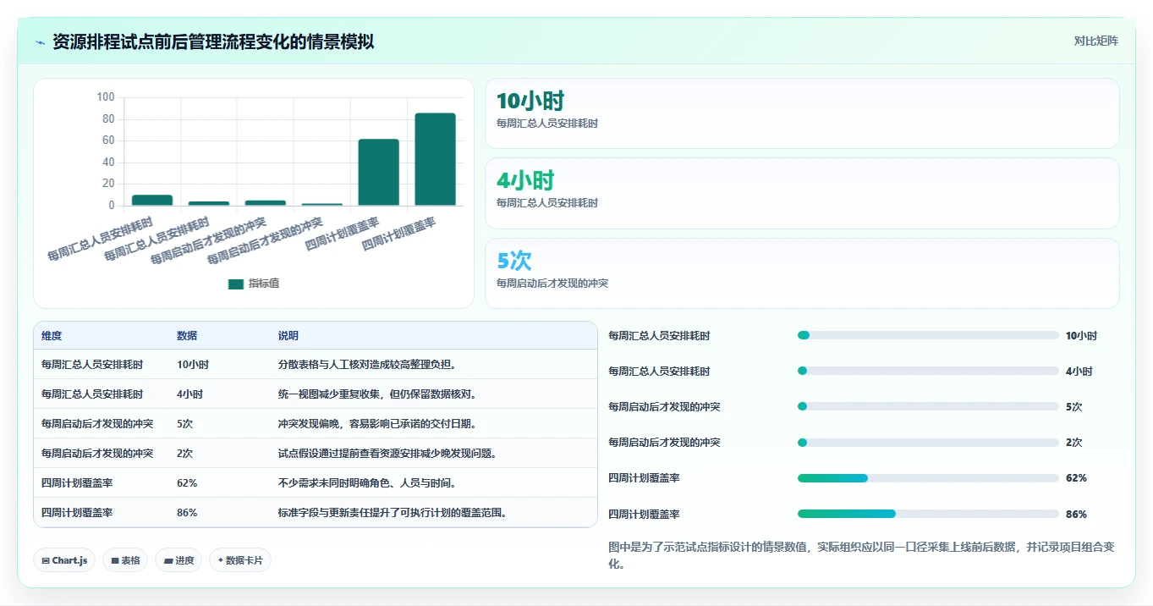Open the 10小时 summary card
The height and width of the screenshot is (606, 1153).
coord(802,113)
